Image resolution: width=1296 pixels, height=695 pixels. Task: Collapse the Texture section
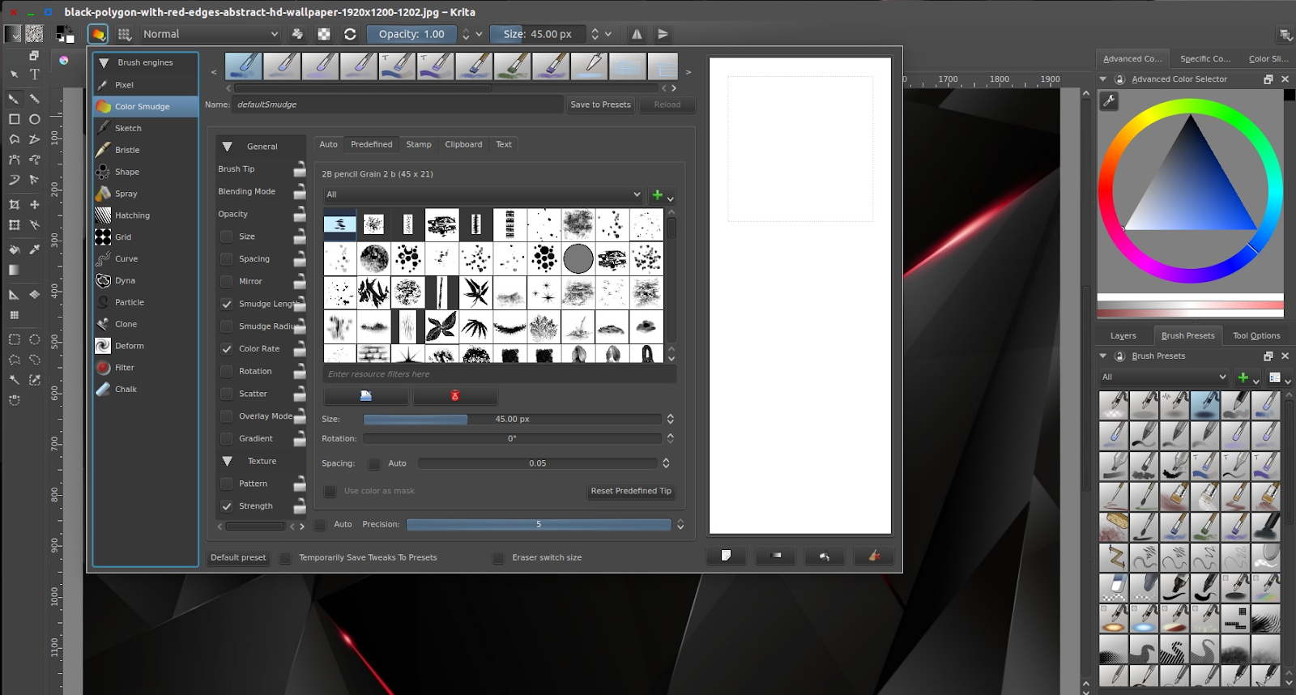228,461
